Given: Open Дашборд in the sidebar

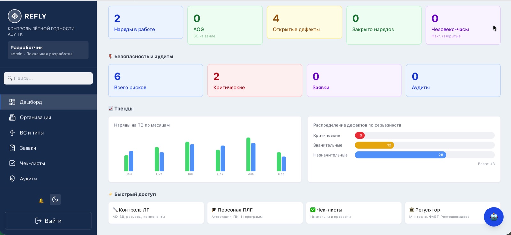Looking at the screenshot, I should (x=49, y=102).
